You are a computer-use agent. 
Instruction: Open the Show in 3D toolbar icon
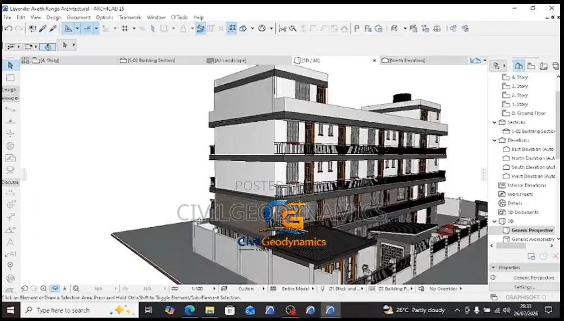click(x=395, y=29)
